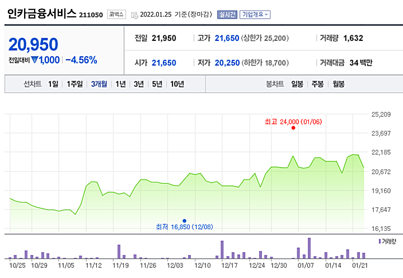
Task: Click the current price 20,950
Action: coord(34,44)
